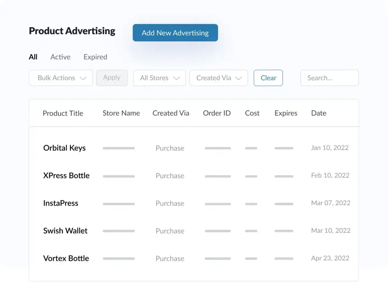Click Purchase in the Vortex Bottle row
This screenshot has height=282, width=388.
(x=170, y=259)
